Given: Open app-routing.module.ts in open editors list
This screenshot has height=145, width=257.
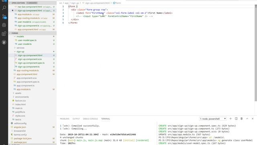Looking at the screenshot, I should coord(32,18).
